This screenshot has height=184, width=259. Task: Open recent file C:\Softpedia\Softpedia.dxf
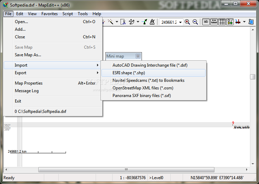tap(53, 112)
